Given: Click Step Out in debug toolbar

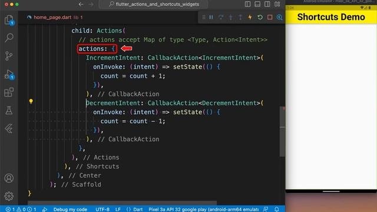Looking at the screenshot, I should pyautogui.click(x=240, y=17).
